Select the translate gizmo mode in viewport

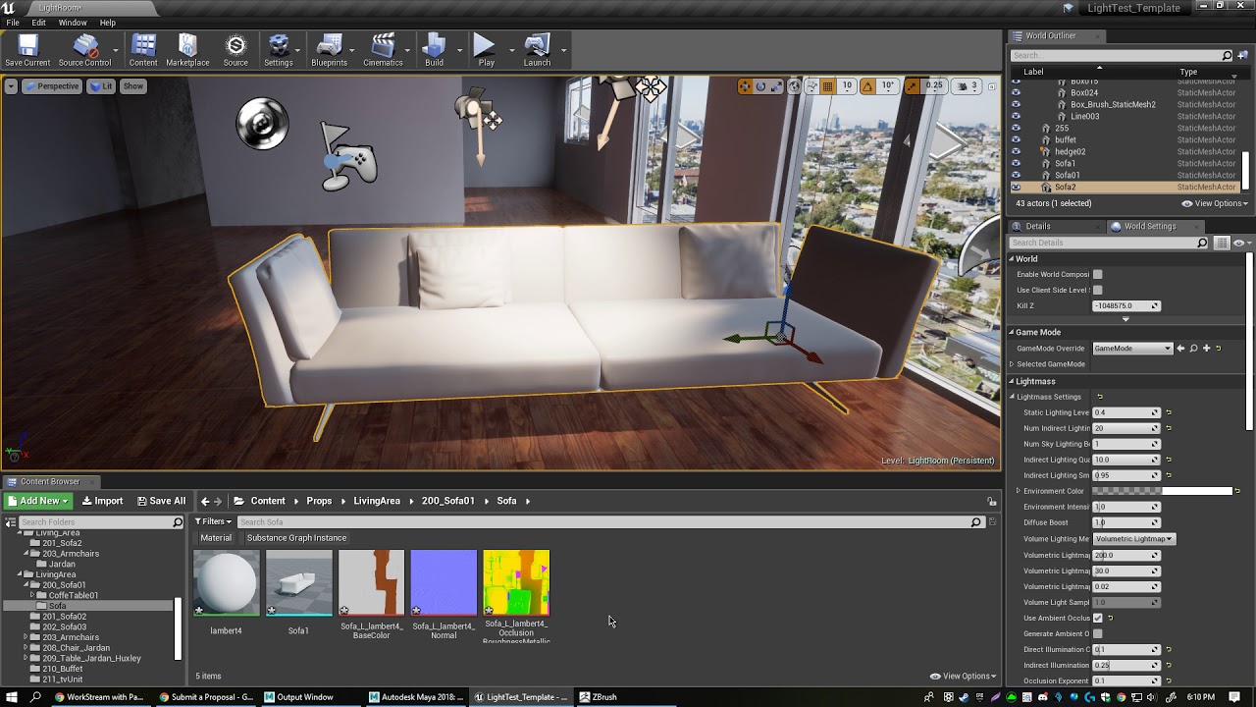(x=745, y=86)
